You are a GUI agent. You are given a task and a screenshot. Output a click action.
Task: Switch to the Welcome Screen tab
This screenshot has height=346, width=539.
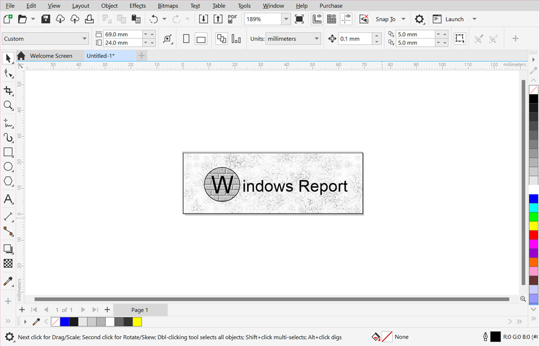point(51,56)
